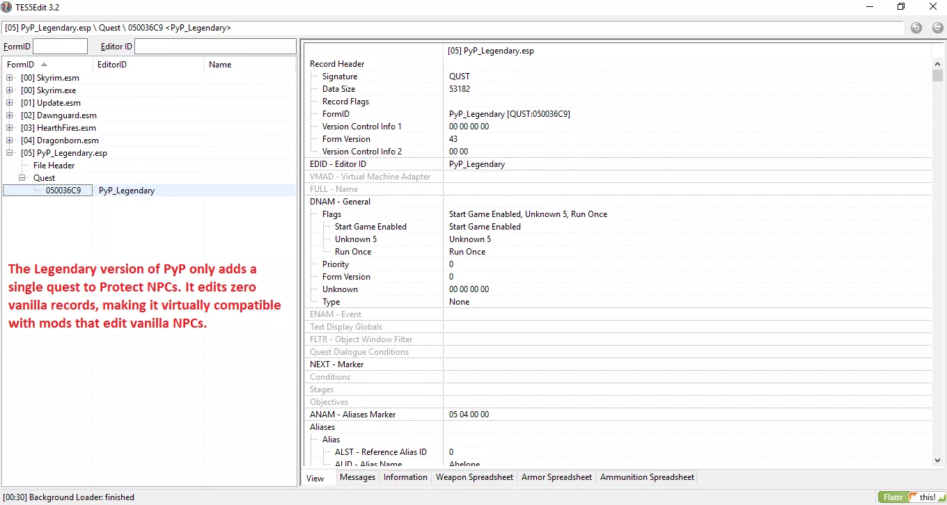Open the Armor Spreadsheet tab

(x=556, y=477)
